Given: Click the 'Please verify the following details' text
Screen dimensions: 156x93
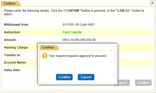Looking at the screenshot, I should 27,11.
